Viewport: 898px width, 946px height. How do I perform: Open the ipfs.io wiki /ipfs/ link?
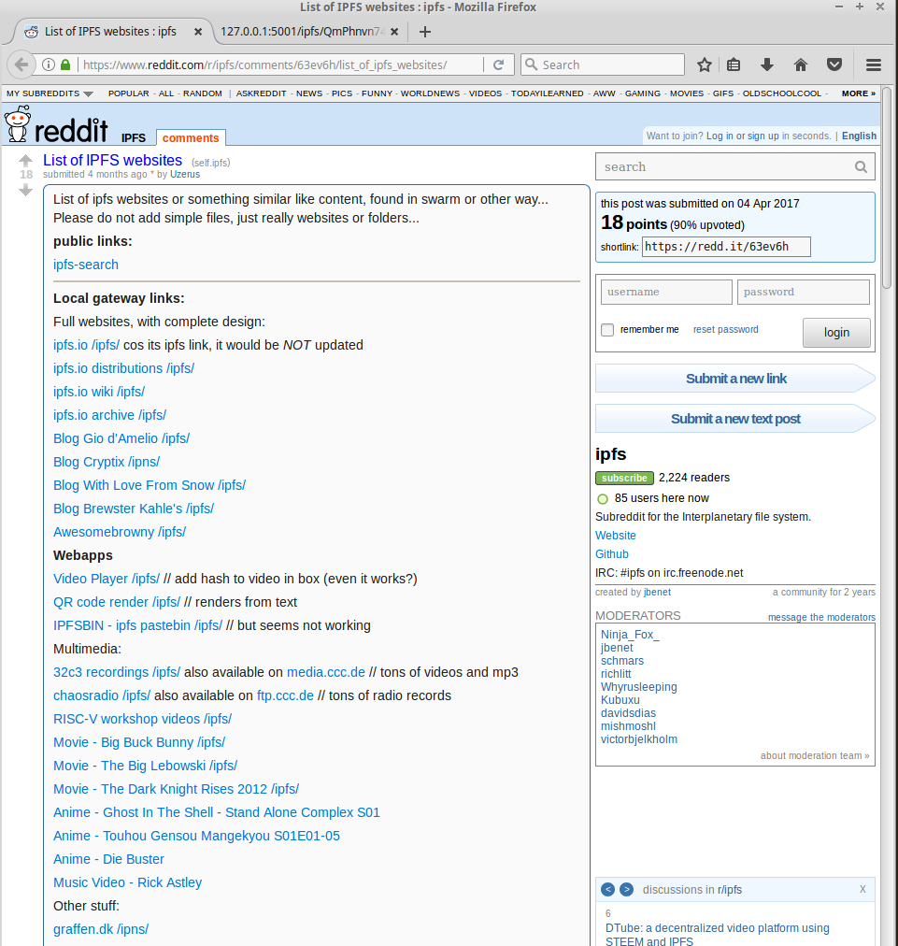tap(99, 393)
